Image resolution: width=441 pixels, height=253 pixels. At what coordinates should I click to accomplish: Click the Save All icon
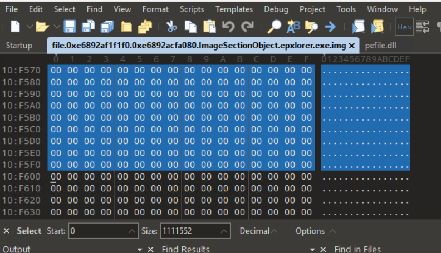point(107,27)
